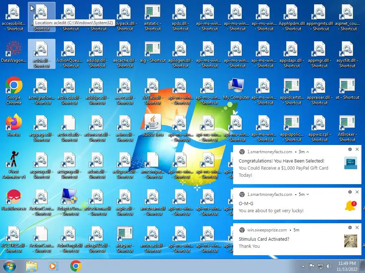
Task: Open the Action Center flag tray icon
Action: pyautogui.click(x=312, y=266)
